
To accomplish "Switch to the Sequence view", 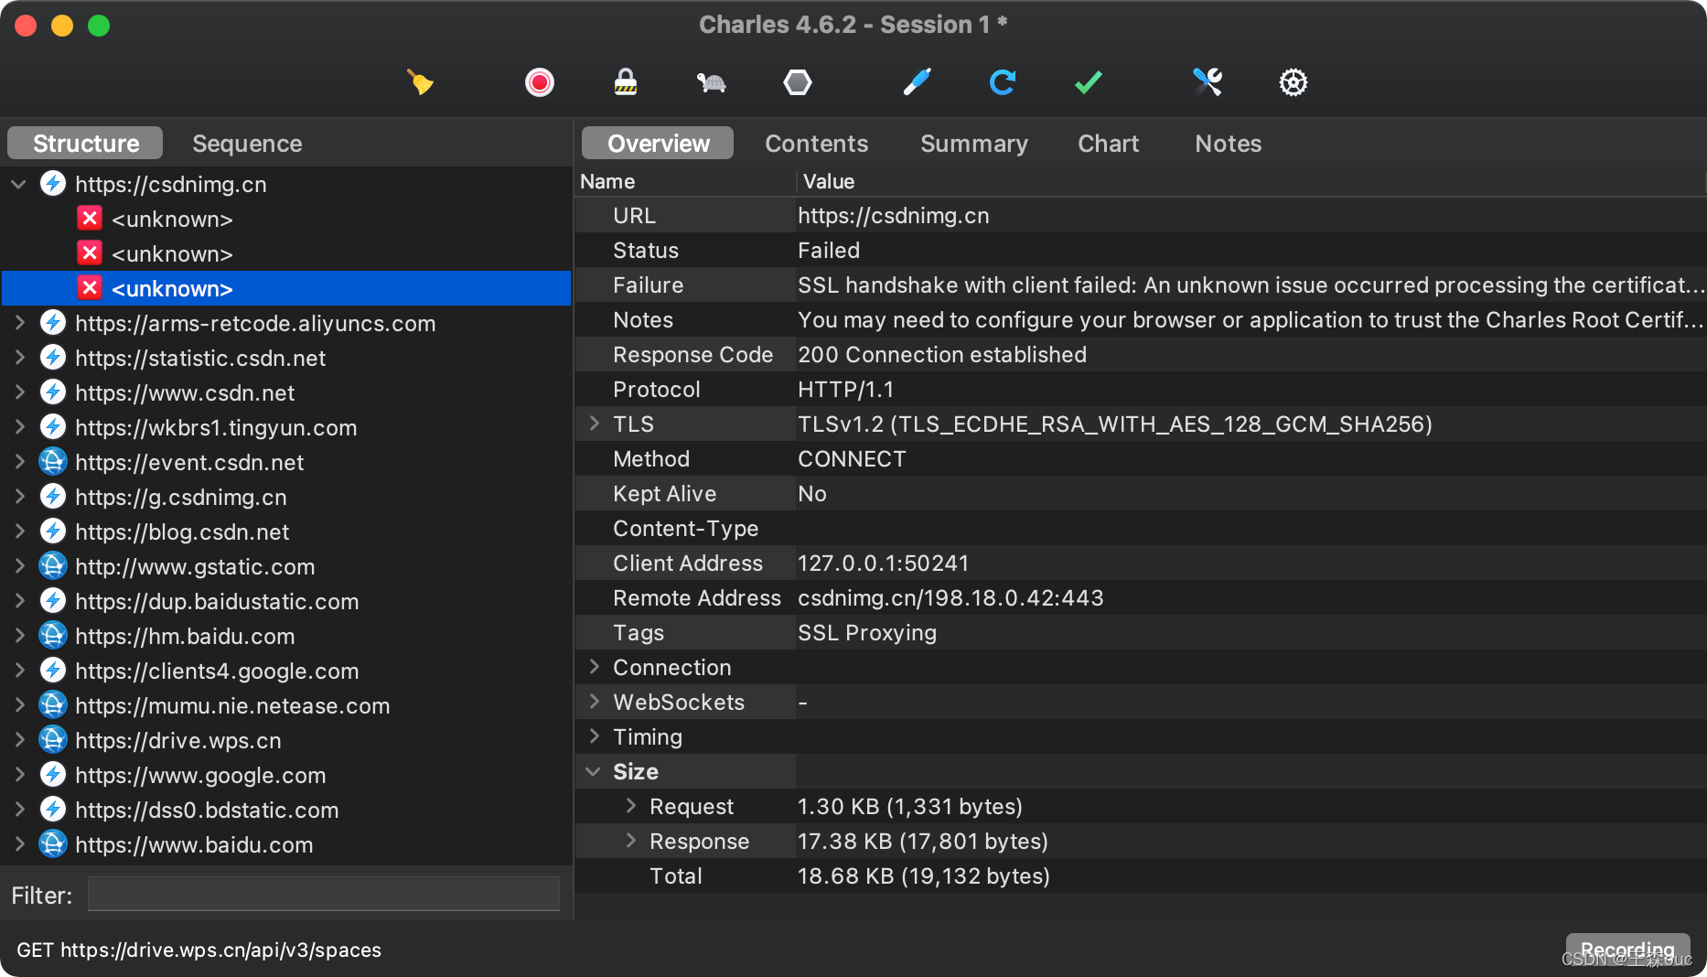I will 247,144.
